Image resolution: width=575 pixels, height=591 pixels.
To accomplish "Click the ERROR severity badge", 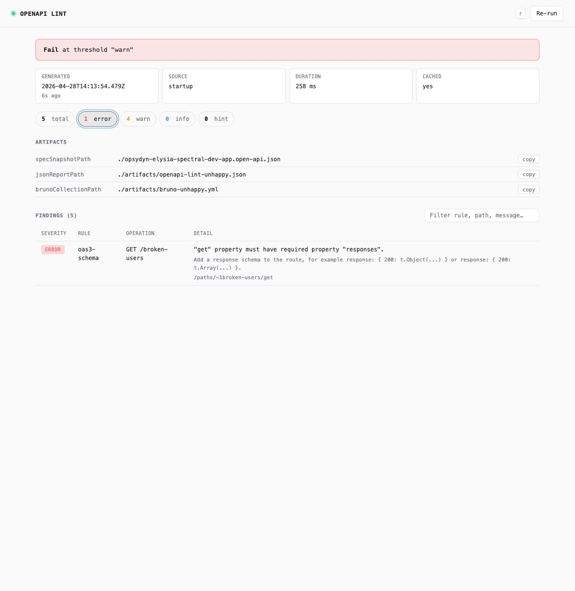I will [x=53, y=249].
